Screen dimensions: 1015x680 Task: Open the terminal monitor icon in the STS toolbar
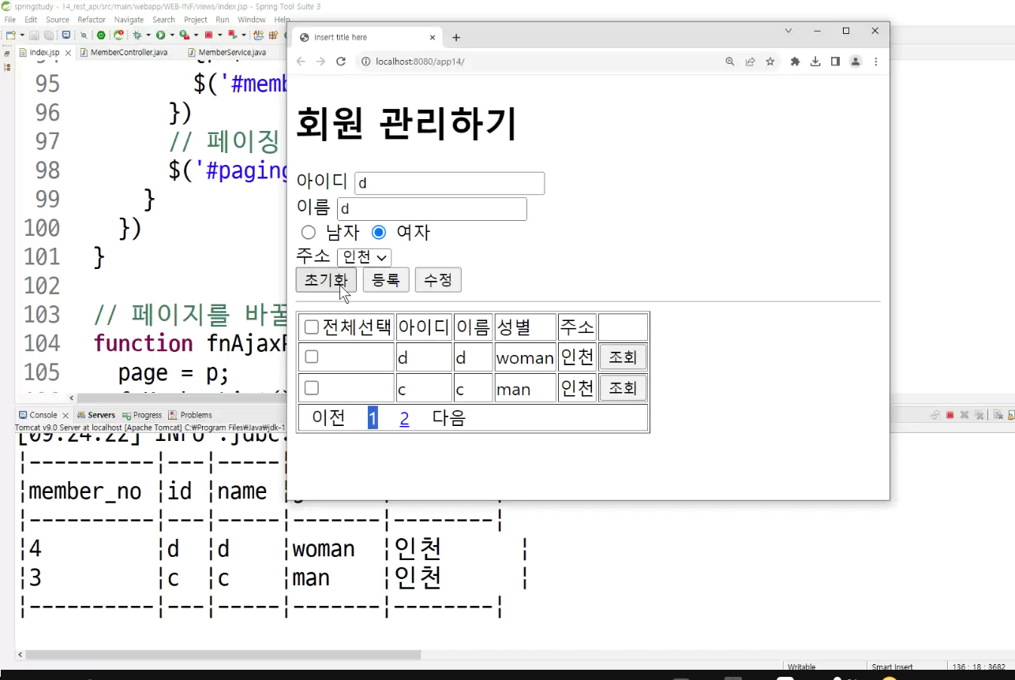[66, 35]
